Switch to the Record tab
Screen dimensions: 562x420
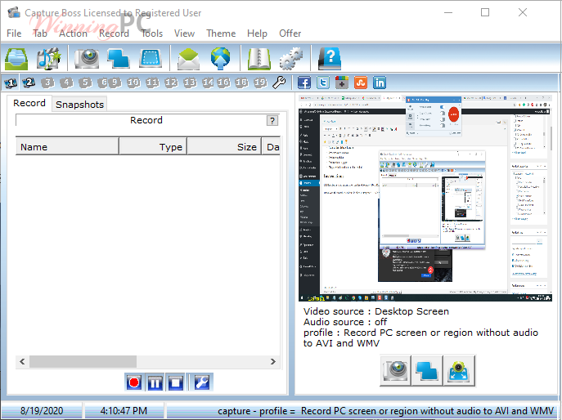(x=29, y=103)
